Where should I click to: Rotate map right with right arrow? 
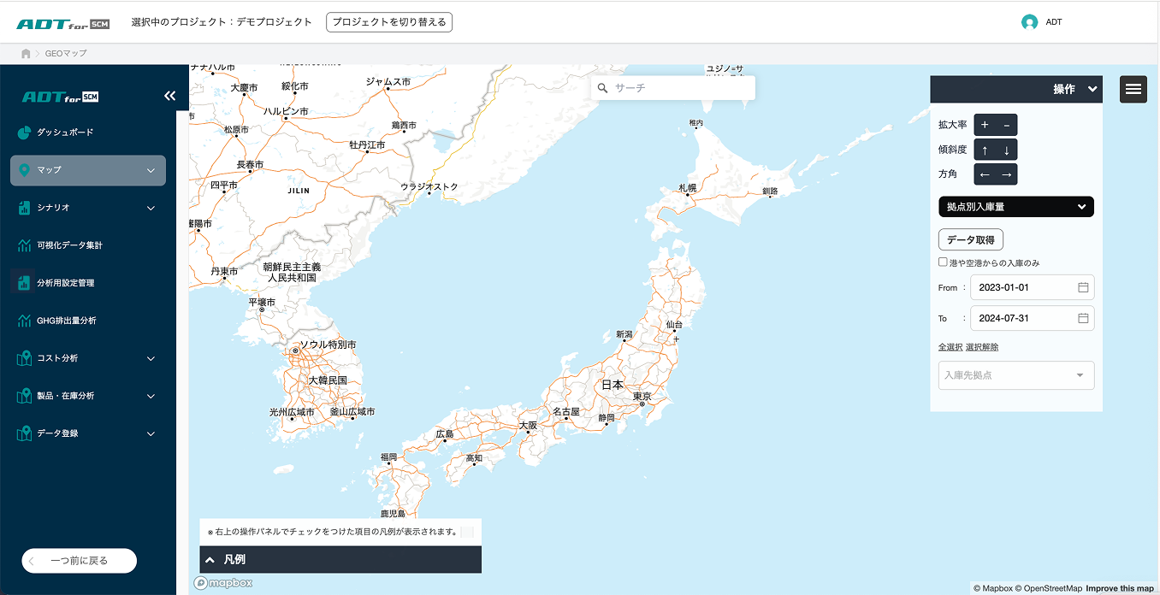coord(1006,174)
